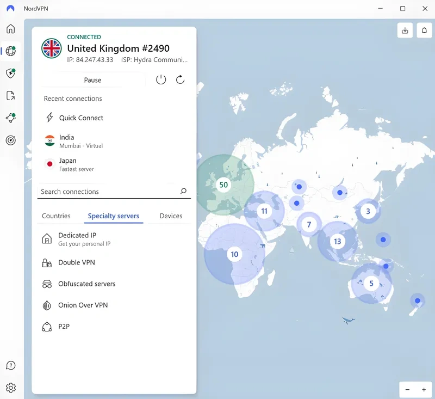
Task: Click the NordVPN logo in title bar
Action: [10, 8]
